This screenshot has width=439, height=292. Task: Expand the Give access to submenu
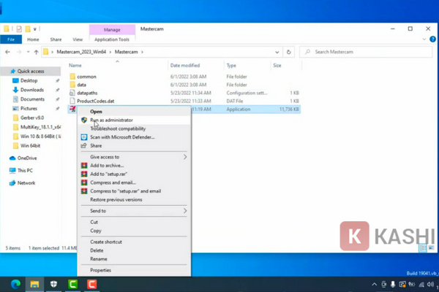[134, 157]
